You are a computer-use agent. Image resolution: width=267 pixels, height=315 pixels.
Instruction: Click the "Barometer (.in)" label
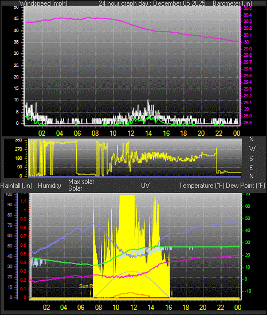pyautogui.click(x=232, y=3)
